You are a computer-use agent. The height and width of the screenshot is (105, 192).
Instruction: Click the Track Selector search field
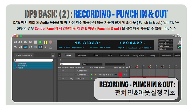pyautogui.click(x=33, y=60)
